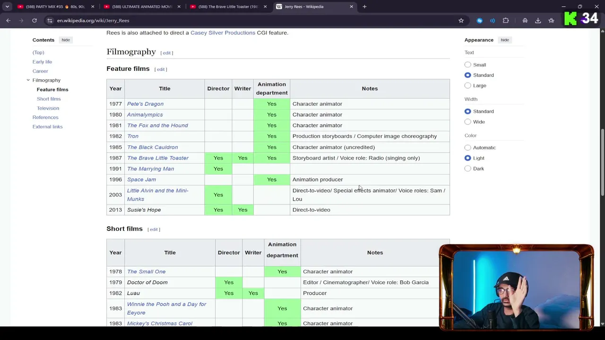This screenshot has width=605, height=340.
Task: Open The Marrying Man link
Action: [x=150, y=169]
